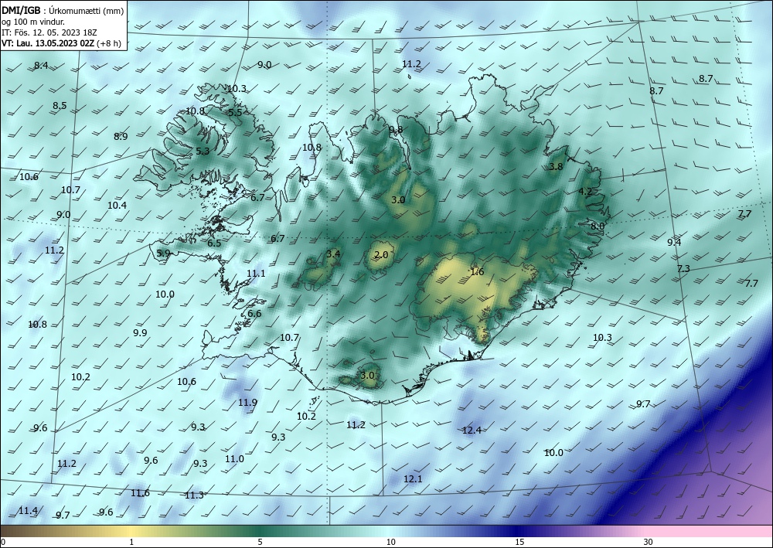Select the 5.3 value in the Westfjords
Viewport: 773px width, 548px height.
203,151
